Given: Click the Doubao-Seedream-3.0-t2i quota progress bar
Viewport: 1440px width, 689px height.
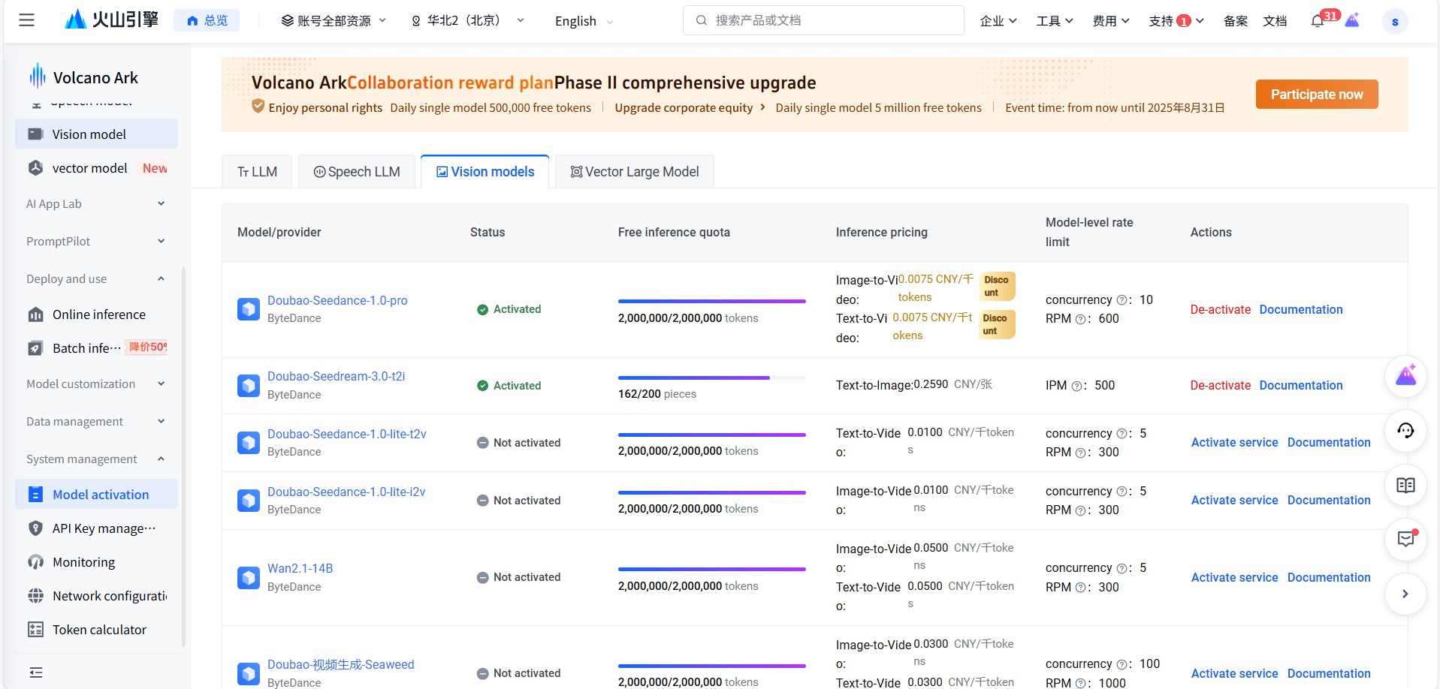Looking at the screenshot, I should pyautogui.click(x=711, y=378).
